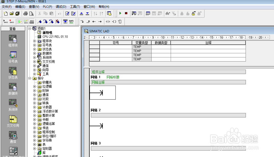Click the 程序注释 comment field
This screenshot has width=274, height=157.
point(168,72)
